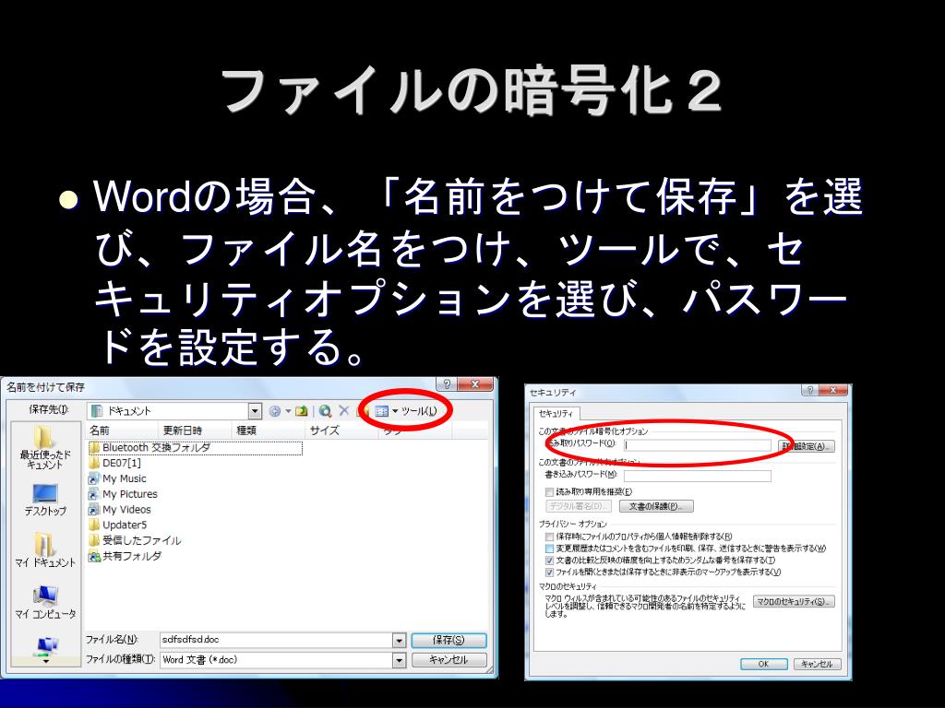Go to デスクトップ in places bar
This screenshot has width=945, height=708.
coord(45,500)
